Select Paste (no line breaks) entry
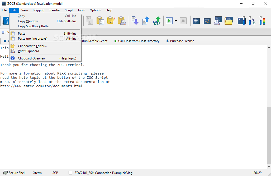The height and width of the screenshot is (176, 271). (x=45, y=39)
